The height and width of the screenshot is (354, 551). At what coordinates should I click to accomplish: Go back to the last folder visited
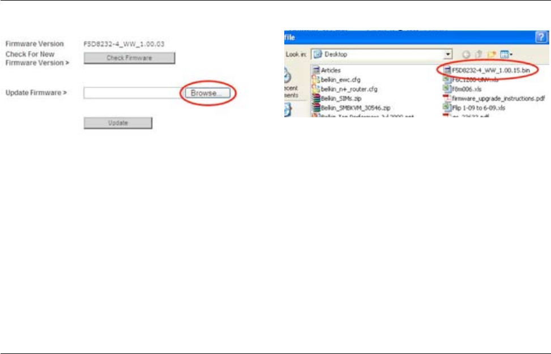click(x=466, y=54)
